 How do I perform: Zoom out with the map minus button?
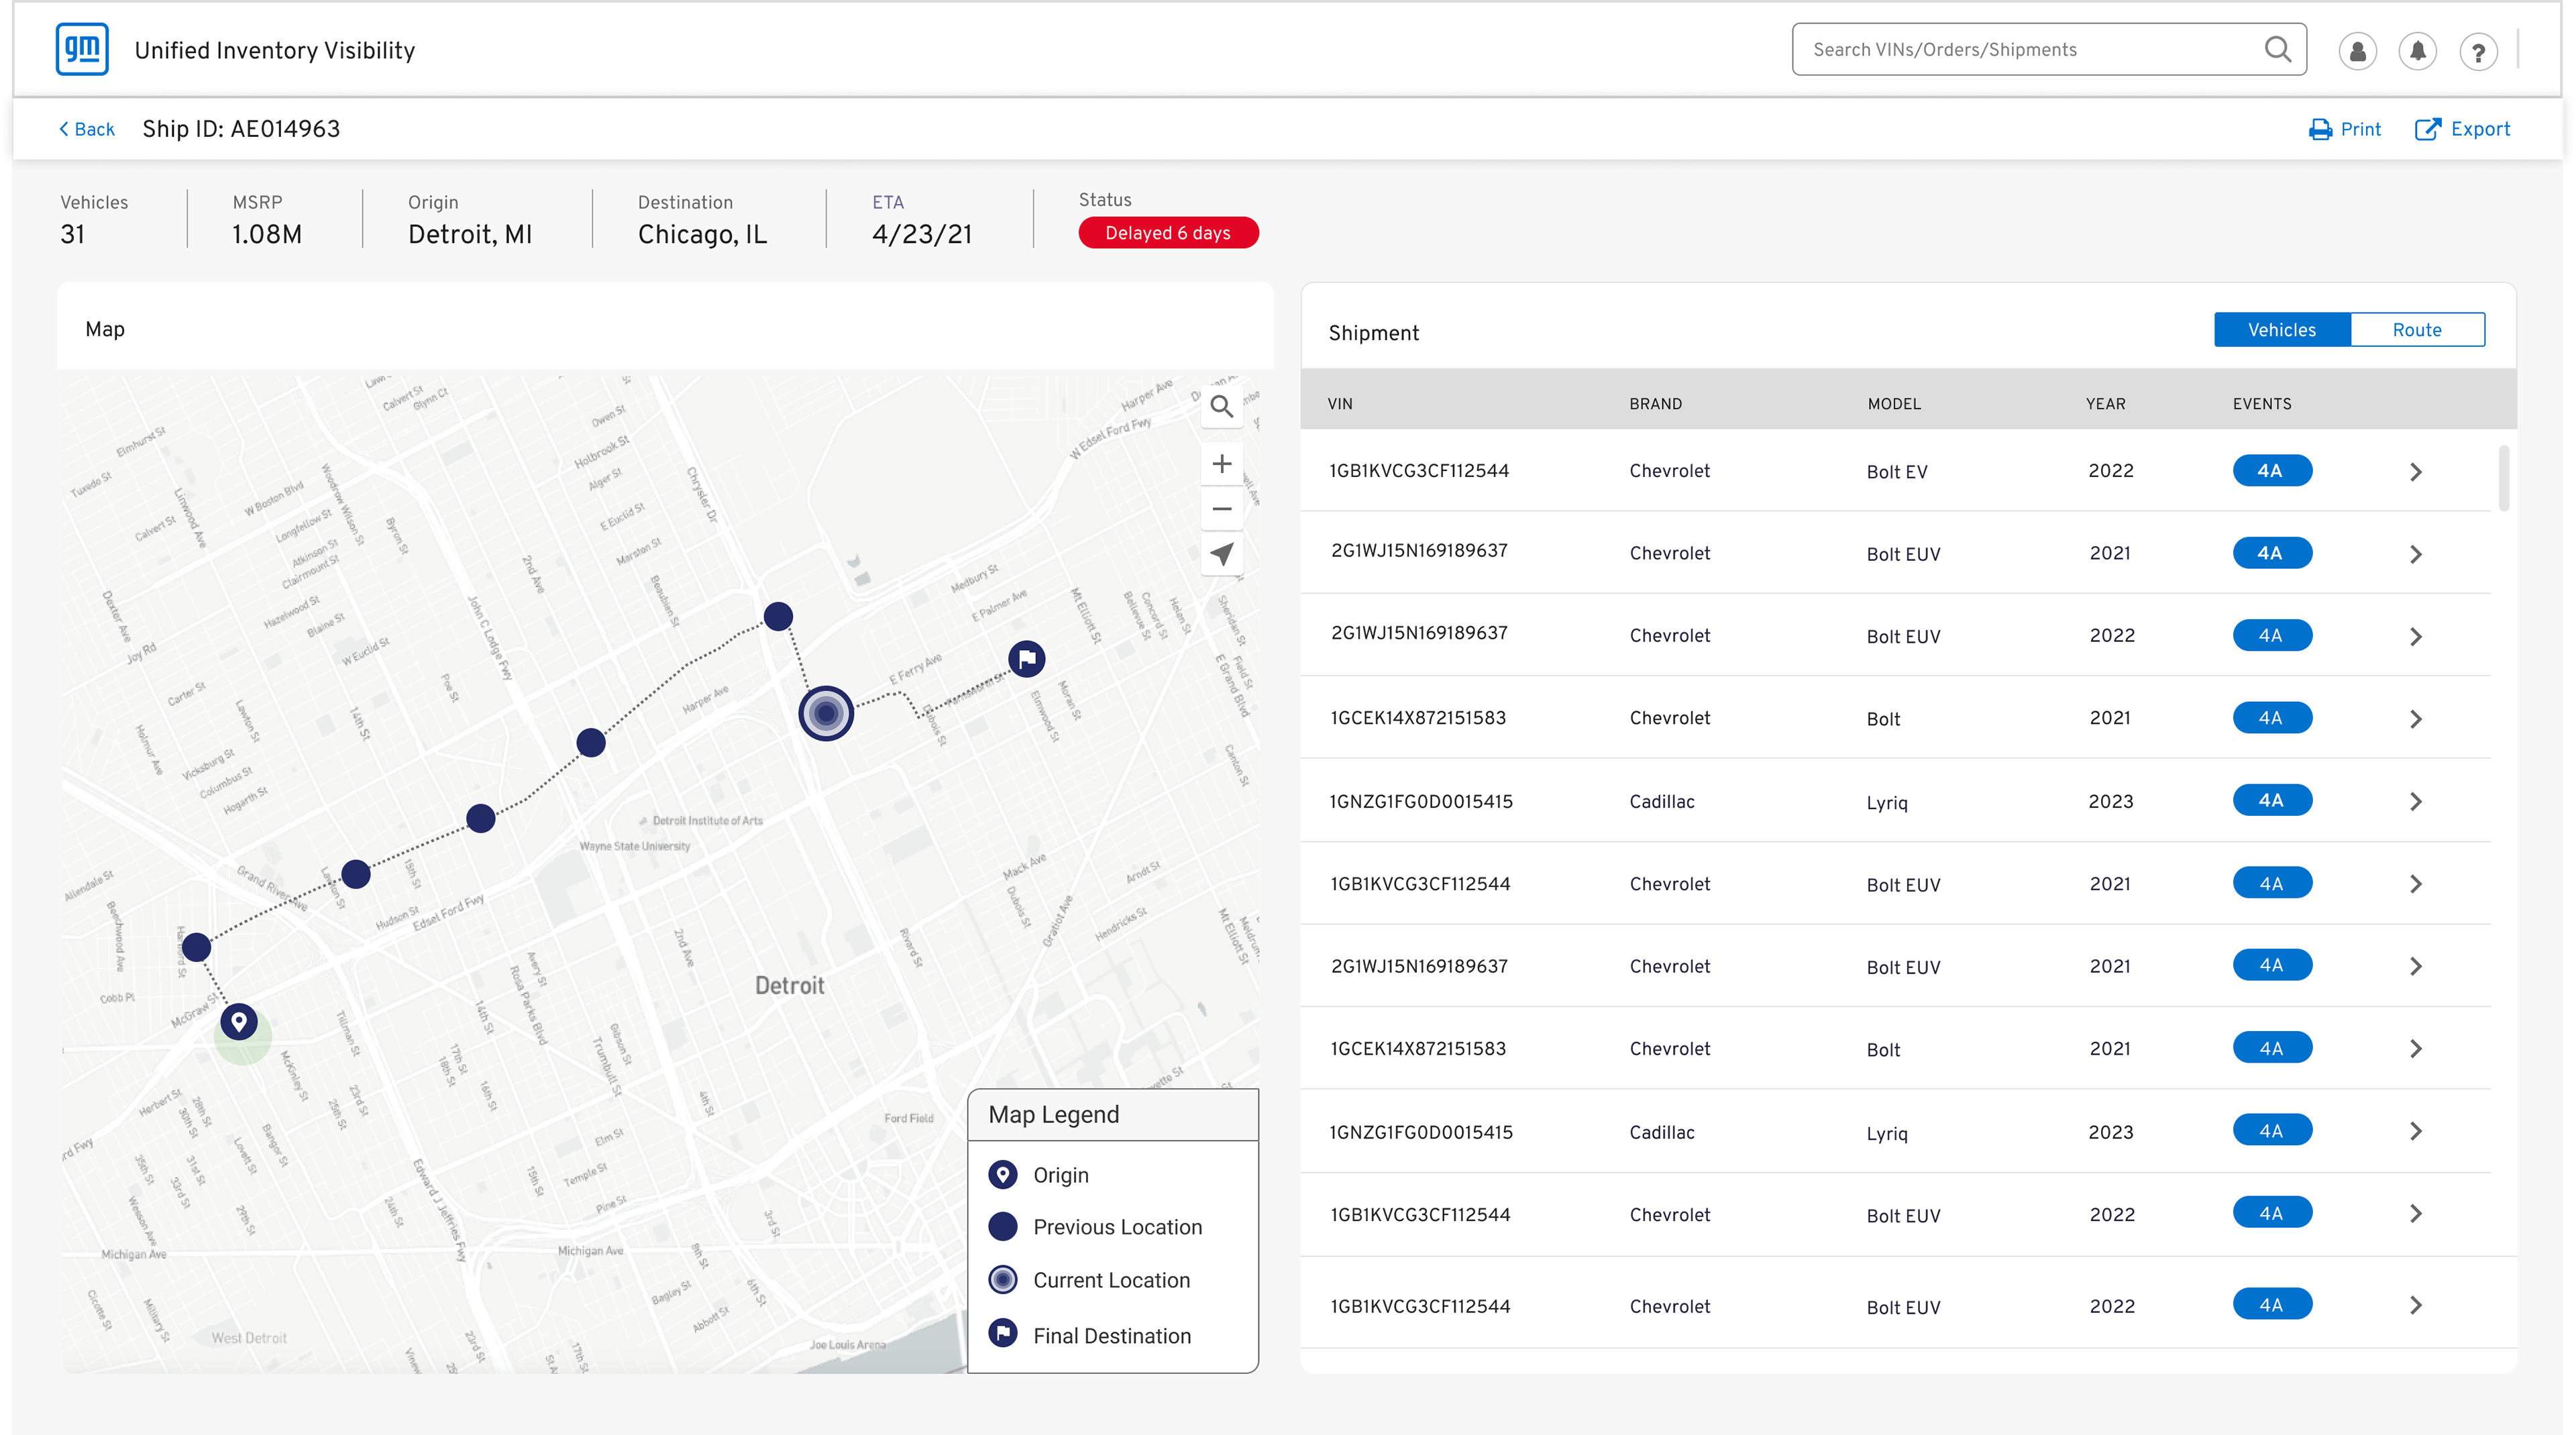1221,508
